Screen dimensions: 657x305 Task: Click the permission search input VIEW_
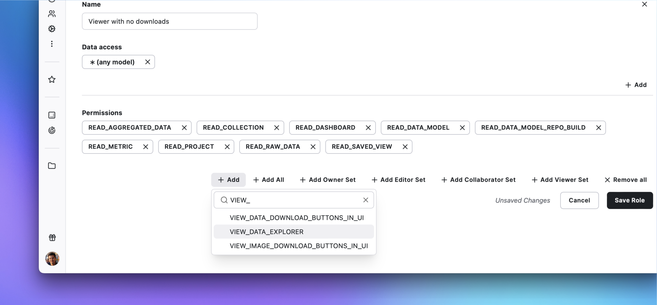[294, 200]
